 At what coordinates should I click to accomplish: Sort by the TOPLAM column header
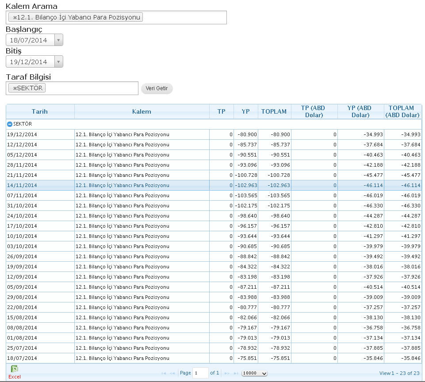click(274, 111)
